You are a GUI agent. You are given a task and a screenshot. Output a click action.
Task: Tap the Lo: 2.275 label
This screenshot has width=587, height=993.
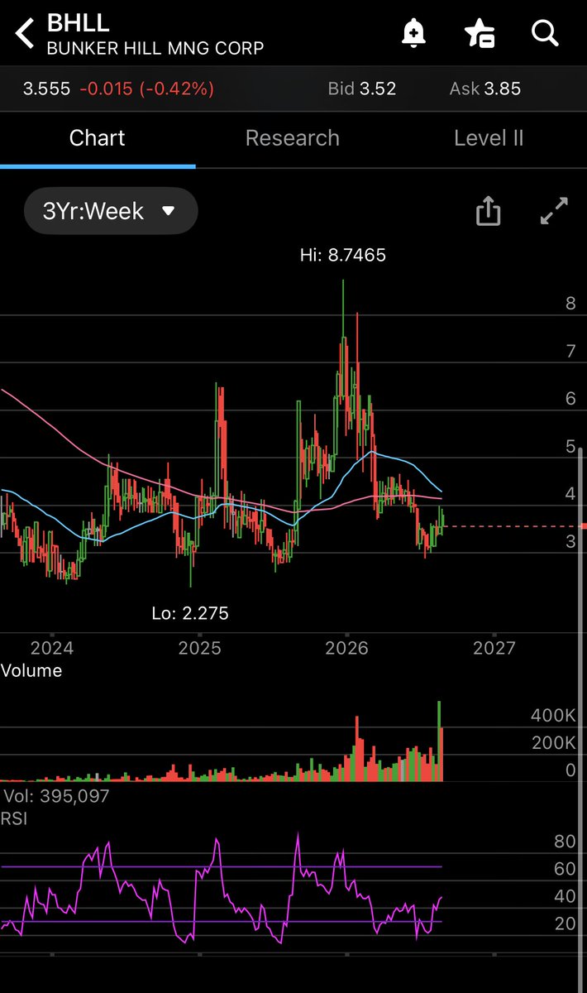point(190,613)
